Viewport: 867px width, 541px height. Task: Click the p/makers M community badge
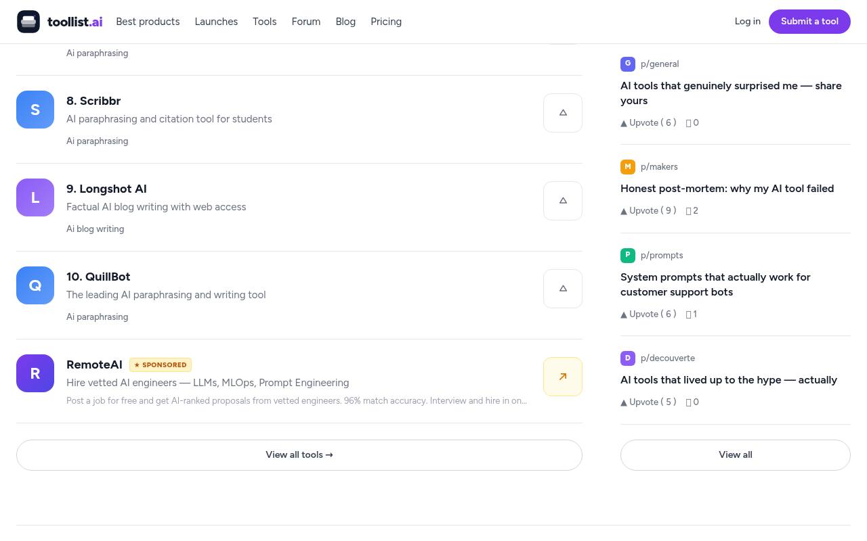(x=628, y=166)
